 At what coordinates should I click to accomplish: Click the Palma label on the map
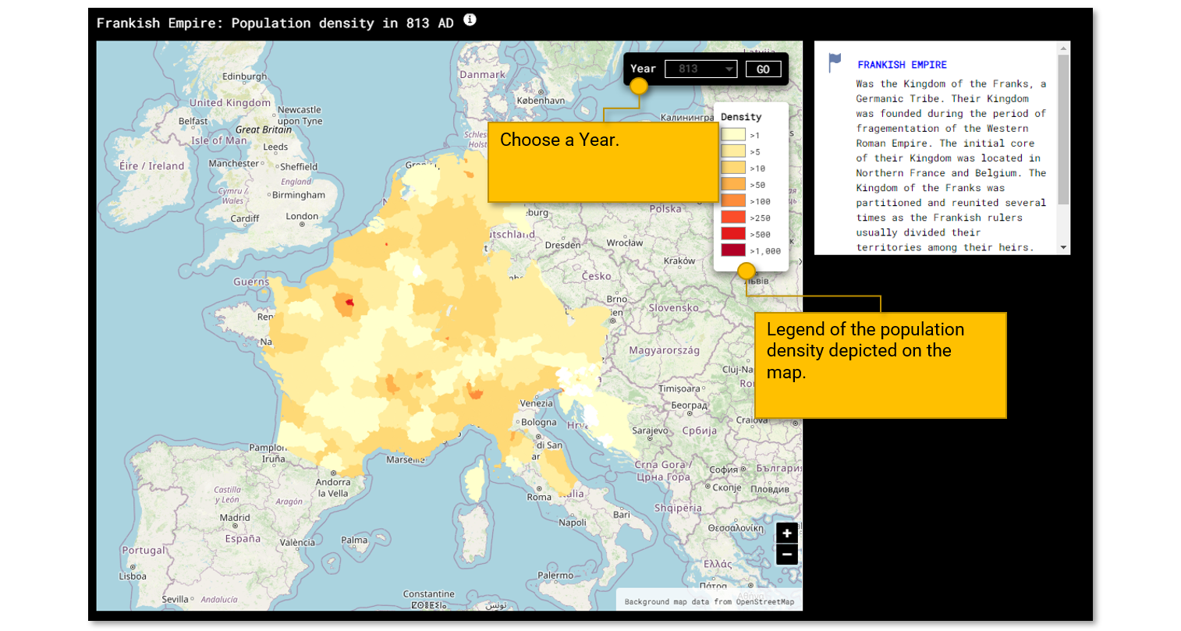point(354,540)
